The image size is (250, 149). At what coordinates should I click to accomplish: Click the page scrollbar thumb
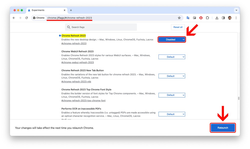click(x=239, y=98)
